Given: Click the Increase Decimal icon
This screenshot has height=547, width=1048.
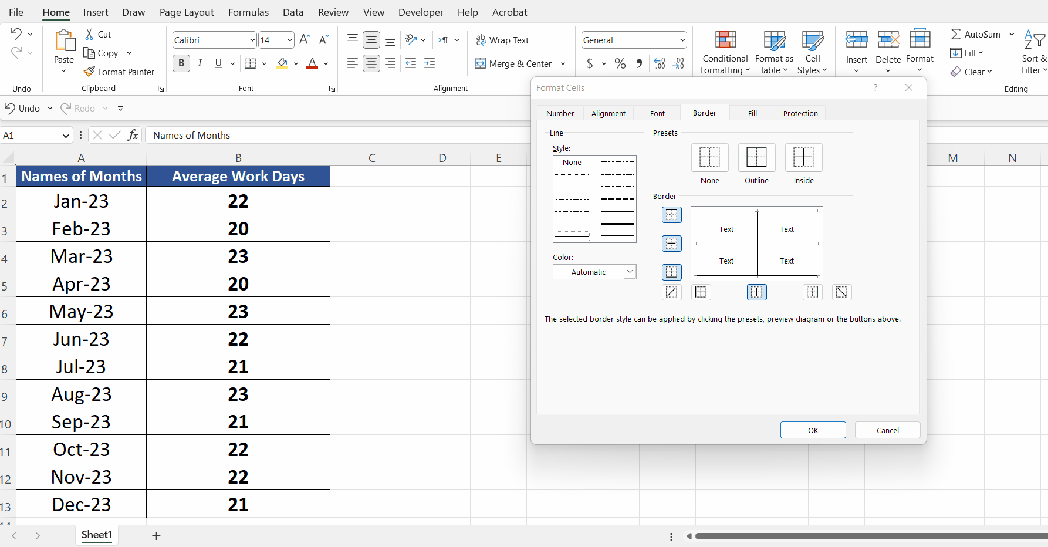Looking at the screenshot, I should coord(660,63).
